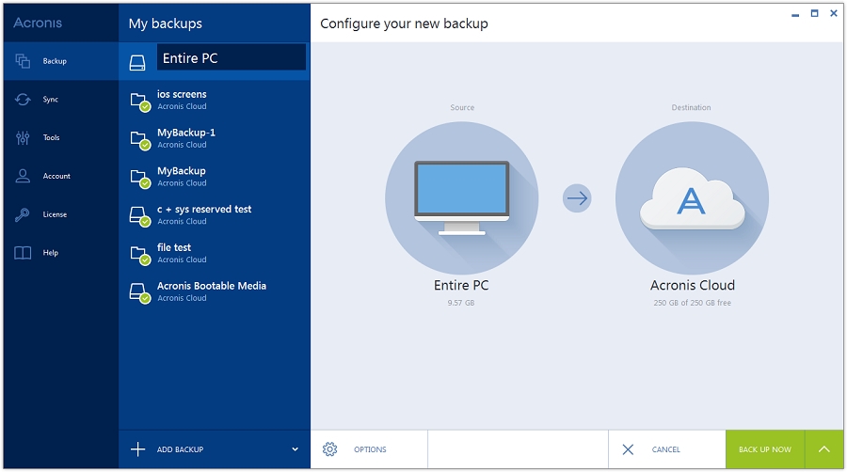Open backup Options
The image size is (847, 472).
pyautogui.click(x=369, y=449)
